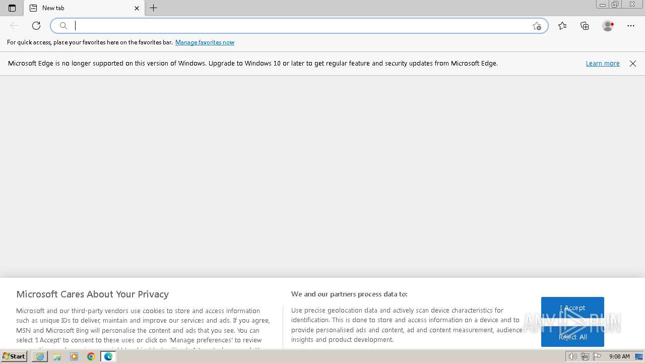
Task: Open the Learn more link
Action: pyautogui.click(x=603, y=64)
